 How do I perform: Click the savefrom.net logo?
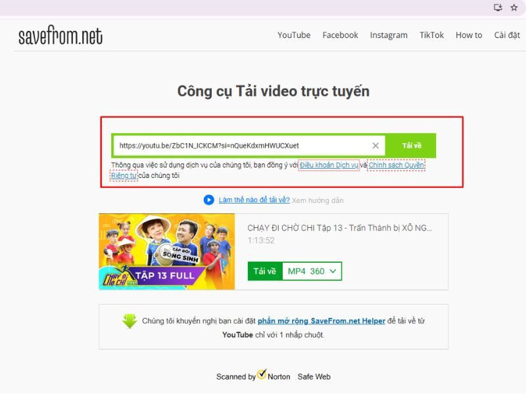click(x=59, y=35)
